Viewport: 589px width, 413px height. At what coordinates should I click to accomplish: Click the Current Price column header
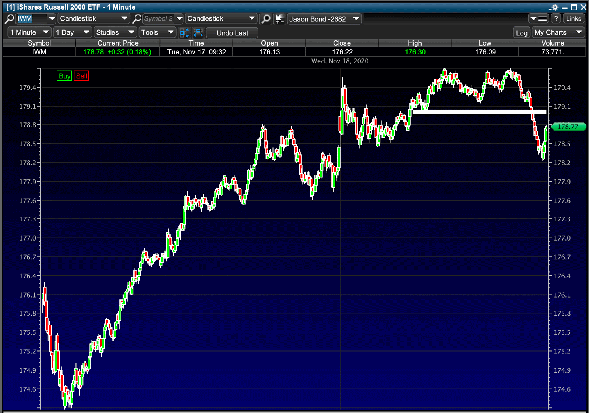[x=118, y=43]
